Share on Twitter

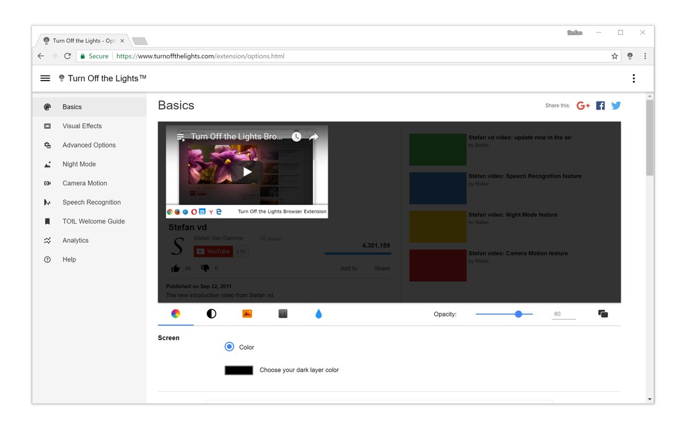pos(616,105)
